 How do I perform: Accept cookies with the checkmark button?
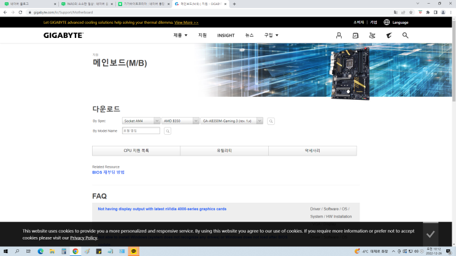(431, 234)
